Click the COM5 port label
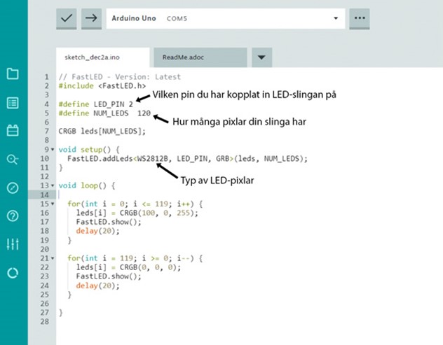Screen dimensions: 443x345 pyautogui.click(x=177, y=19)
